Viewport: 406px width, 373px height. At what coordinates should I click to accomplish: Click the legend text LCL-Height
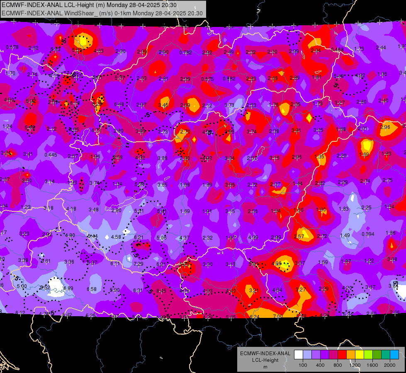(x=265, y=360)
